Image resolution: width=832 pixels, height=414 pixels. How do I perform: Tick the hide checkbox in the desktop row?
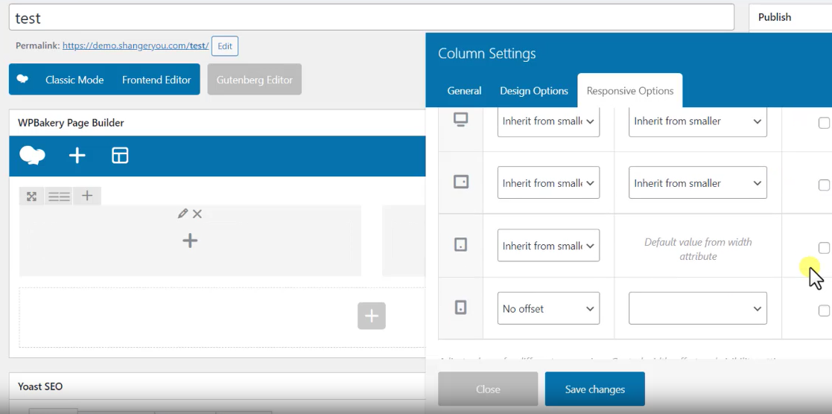[824, 123]
